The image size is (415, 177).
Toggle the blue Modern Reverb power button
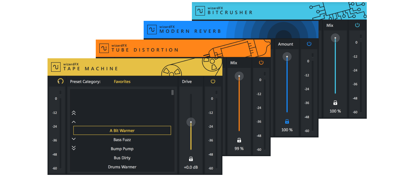point(309,44)
